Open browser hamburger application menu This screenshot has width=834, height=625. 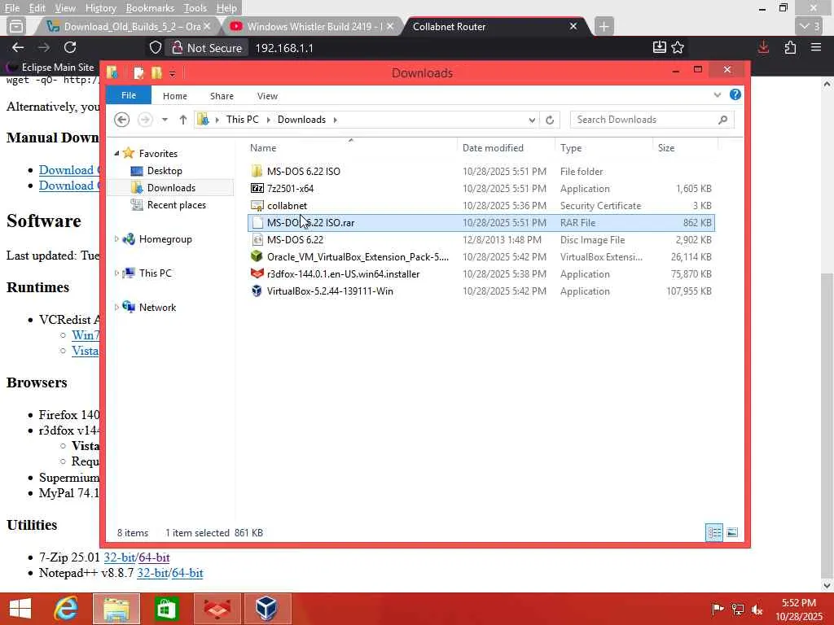point(816,47)
